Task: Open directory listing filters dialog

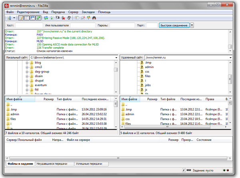Action: 77,18
